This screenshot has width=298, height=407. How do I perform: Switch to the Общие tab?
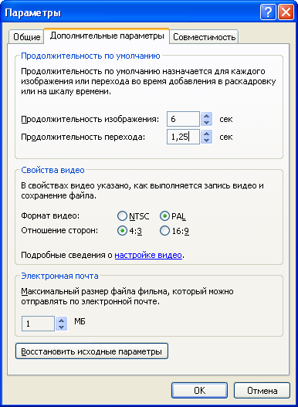[26, 37]
